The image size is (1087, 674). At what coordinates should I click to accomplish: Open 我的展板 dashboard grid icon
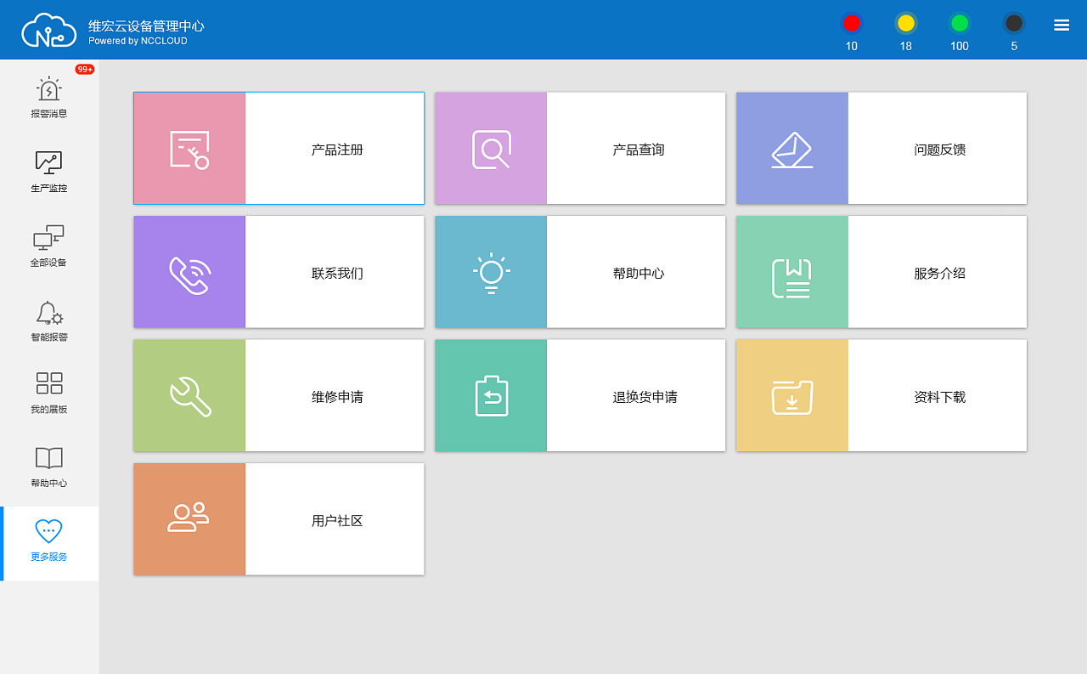[x=49, y=383]
